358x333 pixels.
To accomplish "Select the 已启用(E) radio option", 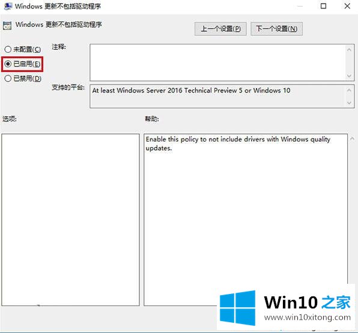I will [22, 64].
